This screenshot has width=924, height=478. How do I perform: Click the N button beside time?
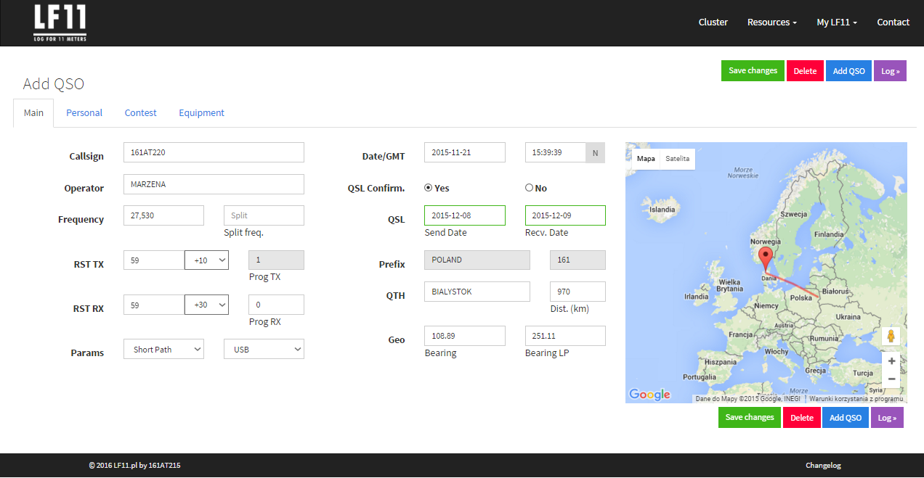click(595, 152)
